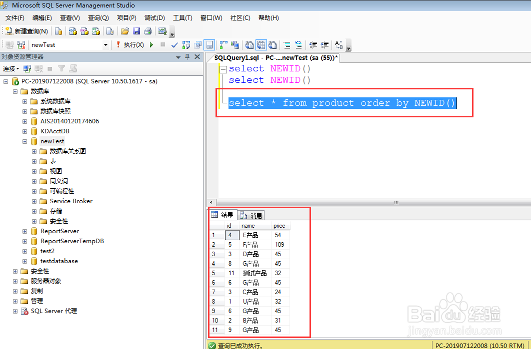Click the price column header
This screenshot has height=349, width=531.
tap(280, 226)
